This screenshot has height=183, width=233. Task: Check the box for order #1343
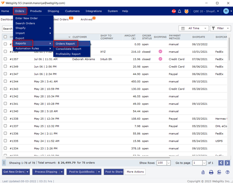(x=5, y=89)
